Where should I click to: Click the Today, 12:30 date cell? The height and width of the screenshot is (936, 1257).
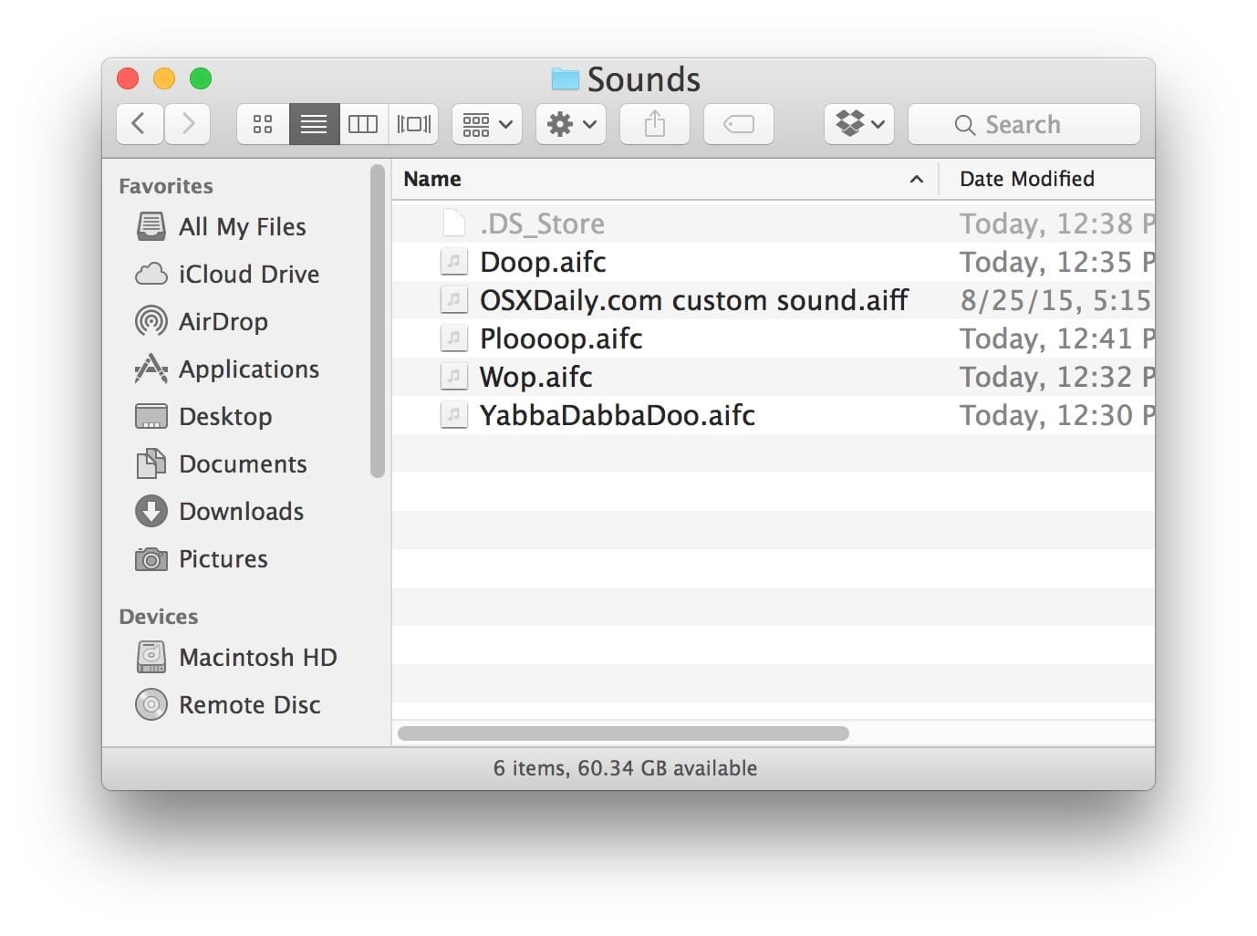[1056, 415]
